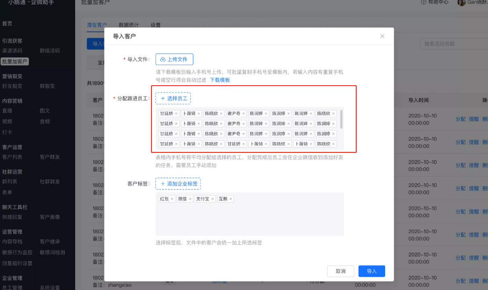Viewport: 488px width, 290px height.
Task: Focus the 搜索活动名称 search field
Action: [x=453, y=44]
